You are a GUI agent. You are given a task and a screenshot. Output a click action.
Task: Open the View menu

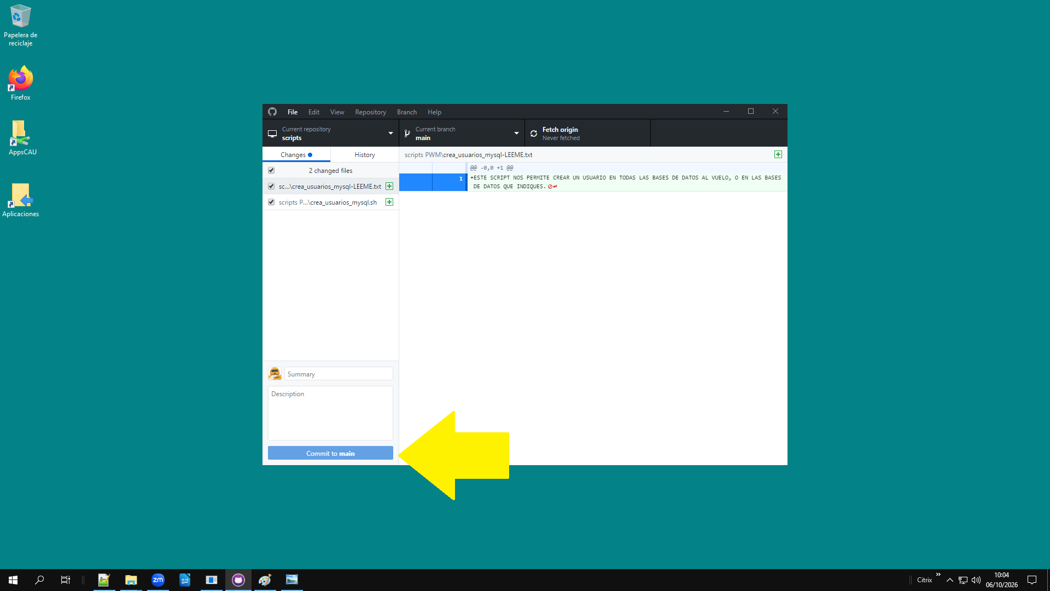[337, 112]
